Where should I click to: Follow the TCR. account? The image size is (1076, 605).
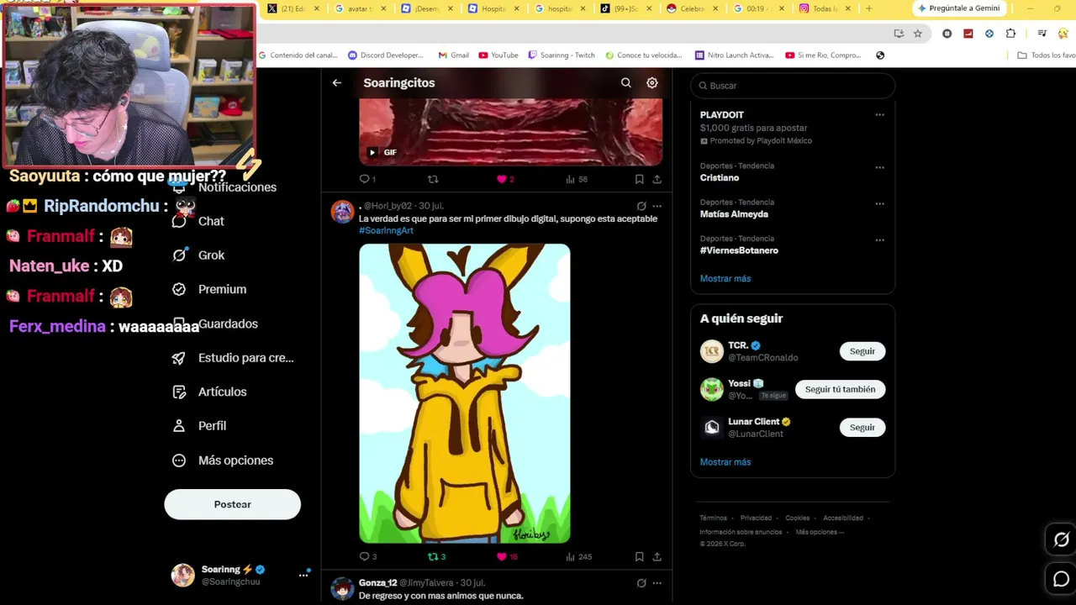click(x=862, y=351)
